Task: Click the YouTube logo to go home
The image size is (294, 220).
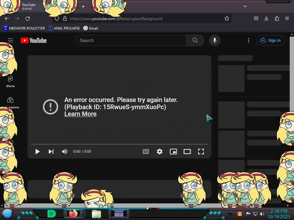Action: [x=34, y=40]
